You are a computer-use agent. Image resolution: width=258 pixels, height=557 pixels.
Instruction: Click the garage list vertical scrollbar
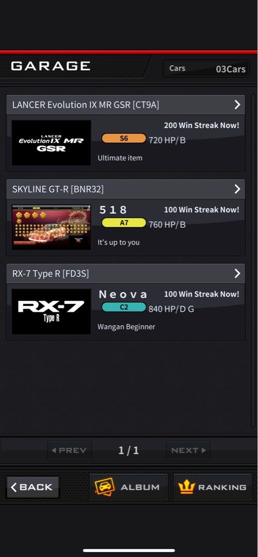point(253,260)
